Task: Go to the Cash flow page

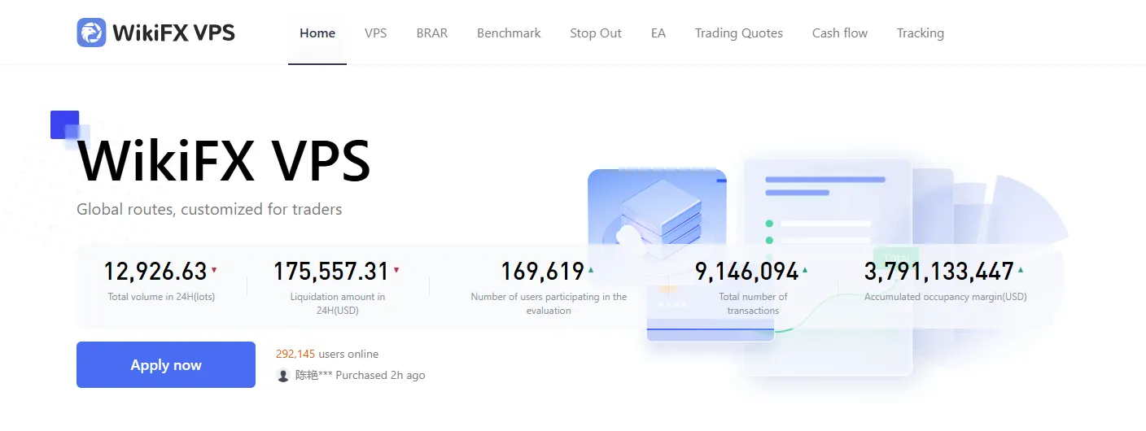Action: coord(840,33)
